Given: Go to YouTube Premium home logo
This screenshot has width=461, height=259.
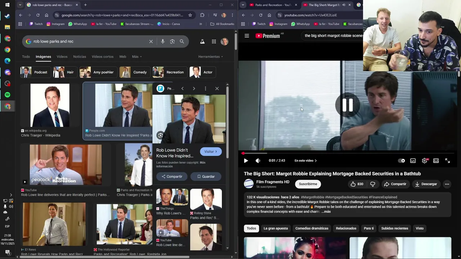Looking at the screenshot, I should click(268, 36).
